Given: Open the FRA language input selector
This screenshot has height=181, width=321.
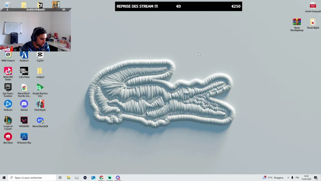Looking at the screenshot, I should tap(297, 178).
